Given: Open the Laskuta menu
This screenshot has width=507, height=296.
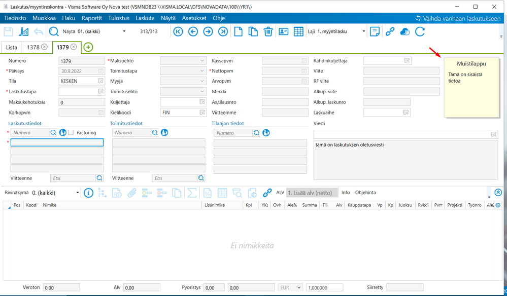Looking at the screenshot, I should tap(145, 18).
